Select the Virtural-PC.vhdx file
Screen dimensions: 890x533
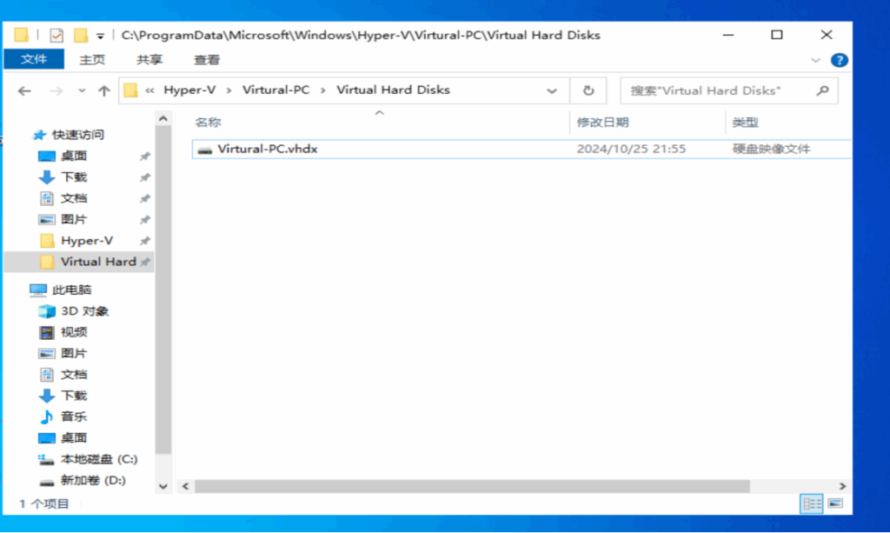pyautogui.click(x=268, y=149)
